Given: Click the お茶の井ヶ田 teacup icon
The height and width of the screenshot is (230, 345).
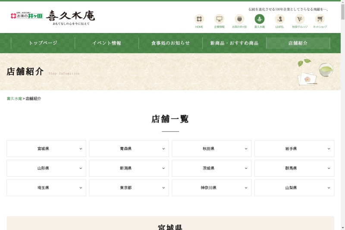Looking at the screenshot, I should 239,19.
